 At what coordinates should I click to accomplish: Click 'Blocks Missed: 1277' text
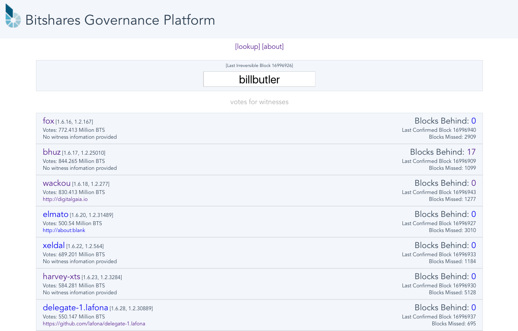[453, 199]
